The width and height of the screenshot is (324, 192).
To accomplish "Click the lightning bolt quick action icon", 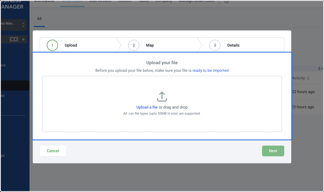I will tap(23, 39).
